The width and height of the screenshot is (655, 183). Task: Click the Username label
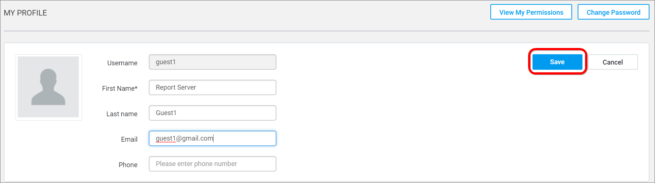click(x=122, y=63)
